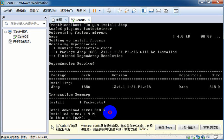Image resolution: width=224 pixels, height=140 pixels.
Task: Toggle the console view icon
Action: point(176,11)
